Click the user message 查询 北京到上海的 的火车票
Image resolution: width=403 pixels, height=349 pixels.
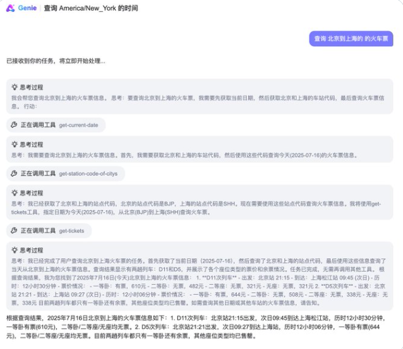pos(351,39)
